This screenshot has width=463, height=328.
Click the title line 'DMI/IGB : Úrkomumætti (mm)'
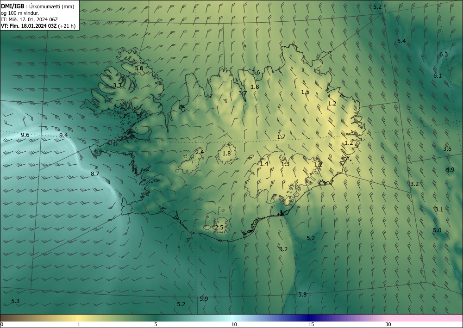point(38,6)
